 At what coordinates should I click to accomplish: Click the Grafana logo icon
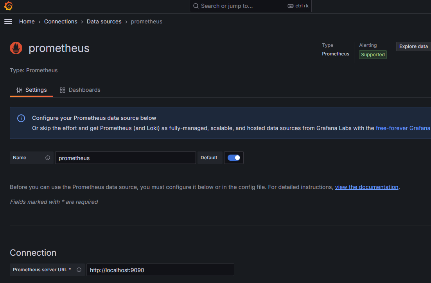(x=8, y=6)
